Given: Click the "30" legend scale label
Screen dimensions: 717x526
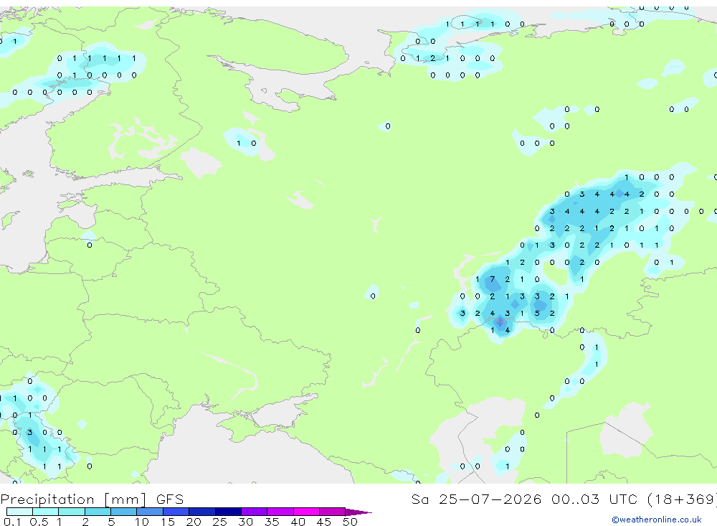Looking at the screenshot, I should [246, 522].
